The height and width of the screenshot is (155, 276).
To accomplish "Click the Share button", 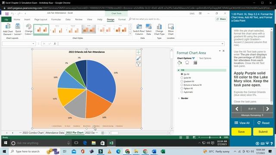I will 221,19.
